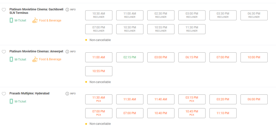This screenshot has width=276, height=127.
Task: Favorite Platinum Movietime Gachibowli with heart icon
Action: tap(4, 10)
